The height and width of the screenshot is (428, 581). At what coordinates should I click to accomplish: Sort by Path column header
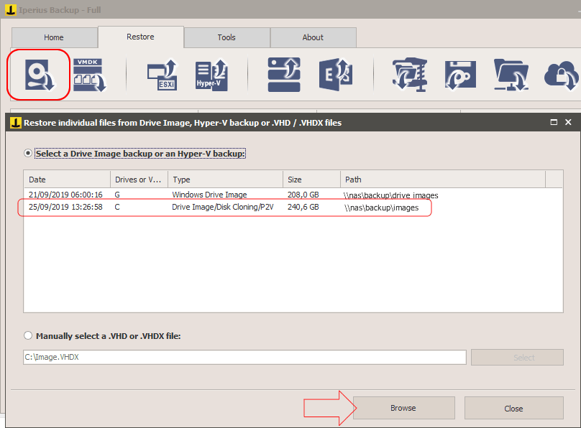(x=443, y=180)
